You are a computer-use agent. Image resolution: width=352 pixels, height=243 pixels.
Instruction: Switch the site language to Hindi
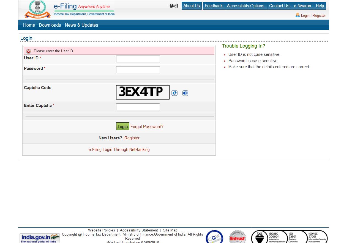tap(174, 6)
